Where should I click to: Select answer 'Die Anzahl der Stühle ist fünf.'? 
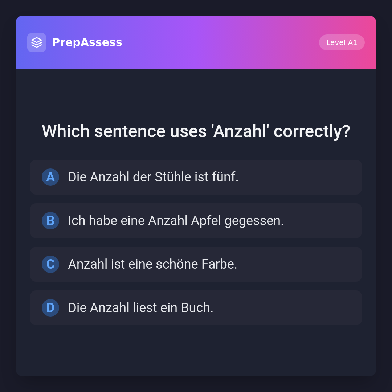pyautogui.click(x=153, y=177)
